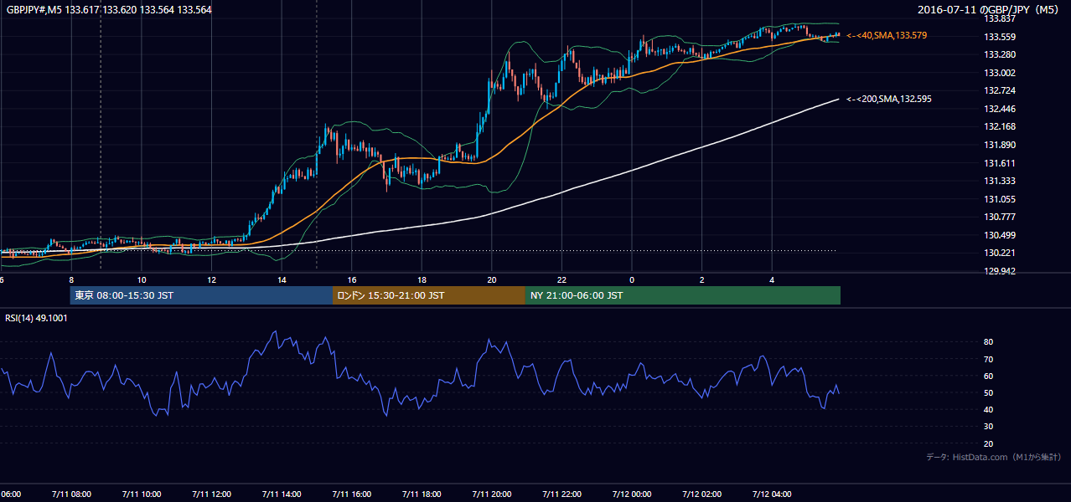1071x502 pixels.
Task: Click price axis value 130.499
Action: coord(1000,235)
